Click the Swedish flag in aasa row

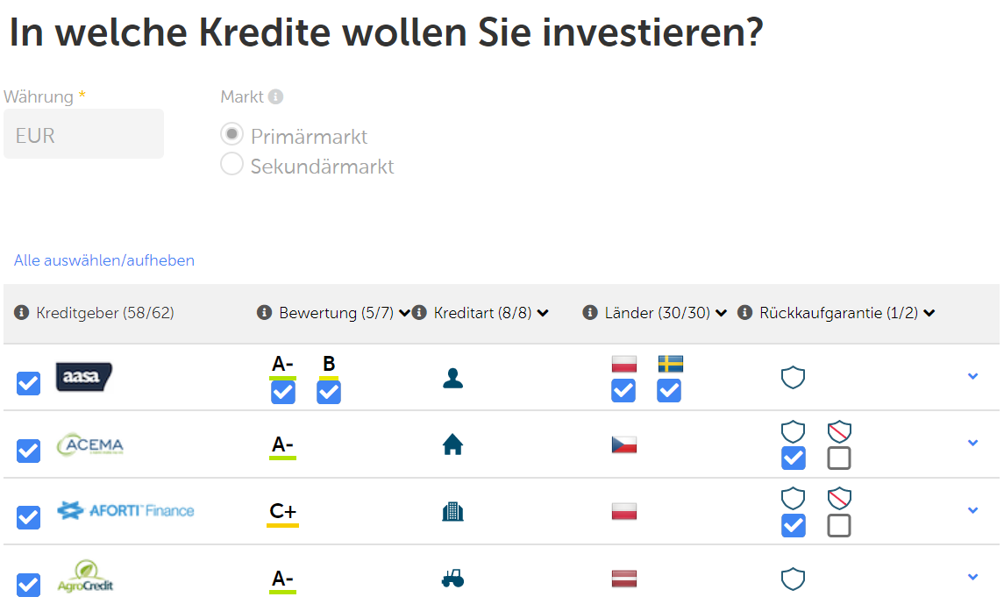(x=671, y=364)
